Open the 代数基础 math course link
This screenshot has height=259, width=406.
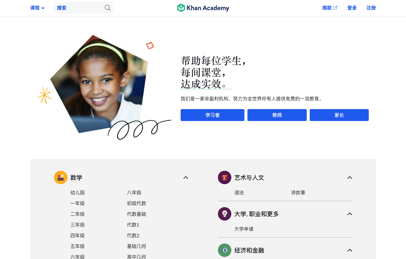click(137, 214)
